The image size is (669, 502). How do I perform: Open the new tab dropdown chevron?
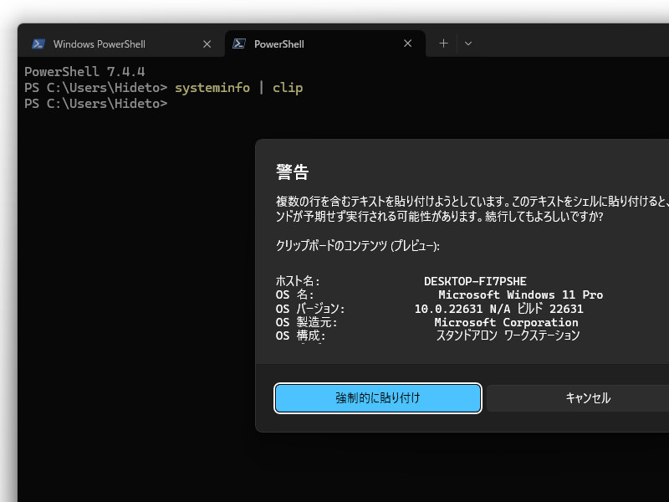coord(467,44)
